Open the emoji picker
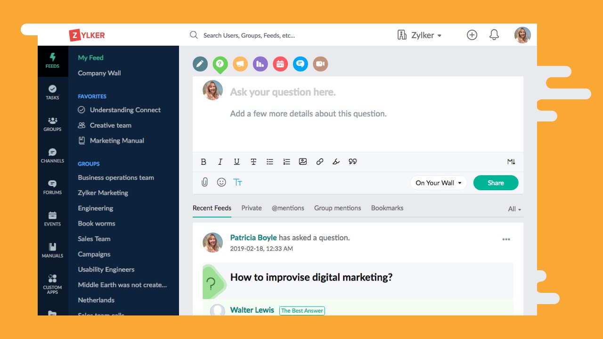603x339 pixels. 221,182
